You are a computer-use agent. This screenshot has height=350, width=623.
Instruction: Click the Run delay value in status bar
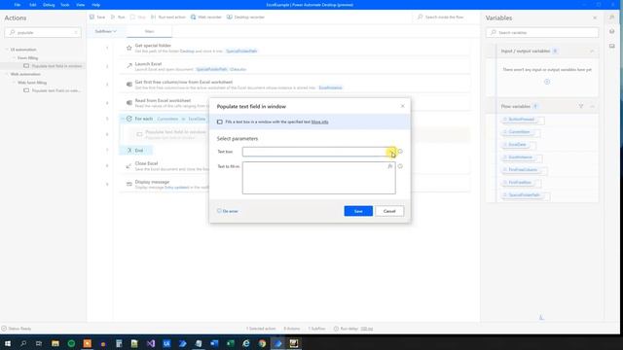click(367, 329)
